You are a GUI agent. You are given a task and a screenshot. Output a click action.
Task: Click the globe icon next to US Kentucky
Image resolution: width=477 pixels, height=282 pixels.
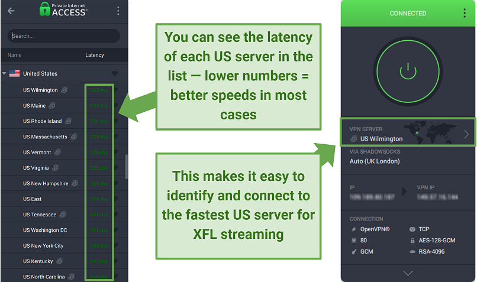point(59,261)
